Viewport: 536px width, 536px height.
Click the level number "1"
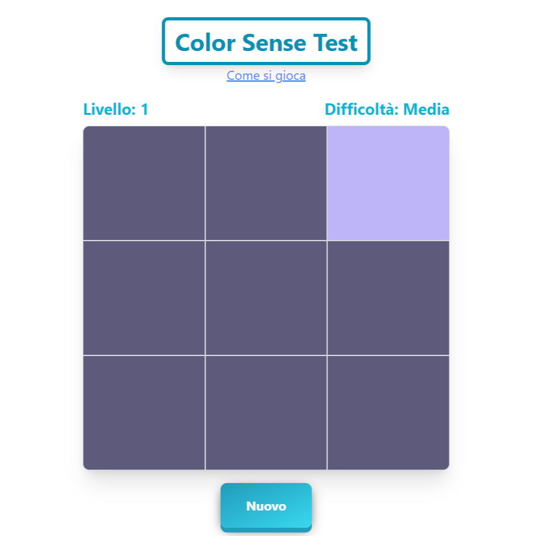point(145,110)
